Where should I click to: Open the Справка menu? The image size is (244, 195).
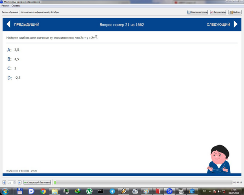(x=16, y=6)
